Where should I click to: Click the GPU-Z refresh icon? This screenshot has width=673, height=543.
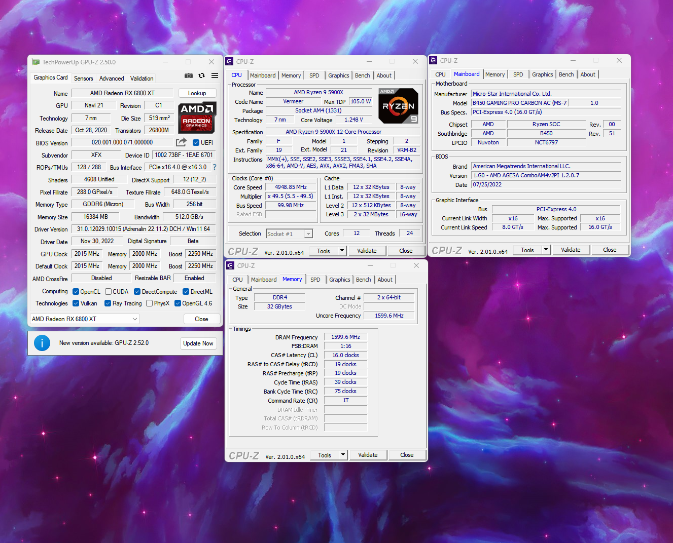tap(201, 75)
